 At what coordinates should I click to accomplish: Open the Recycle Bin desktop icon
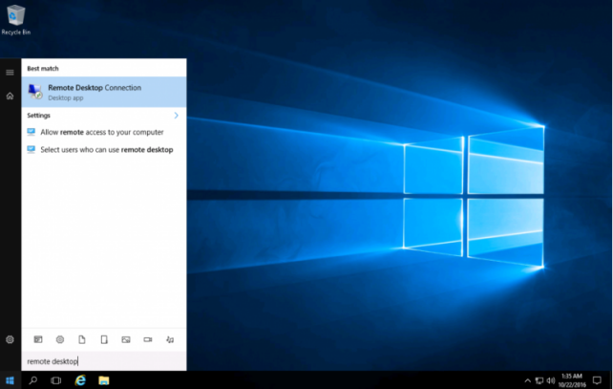pos(15,19)
